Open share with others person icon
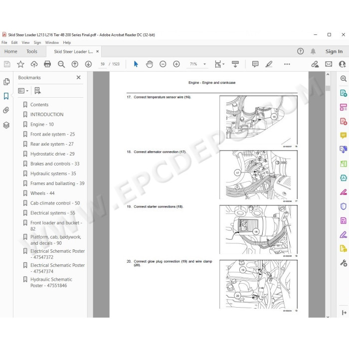349x349 pixels. pos(342,64)
